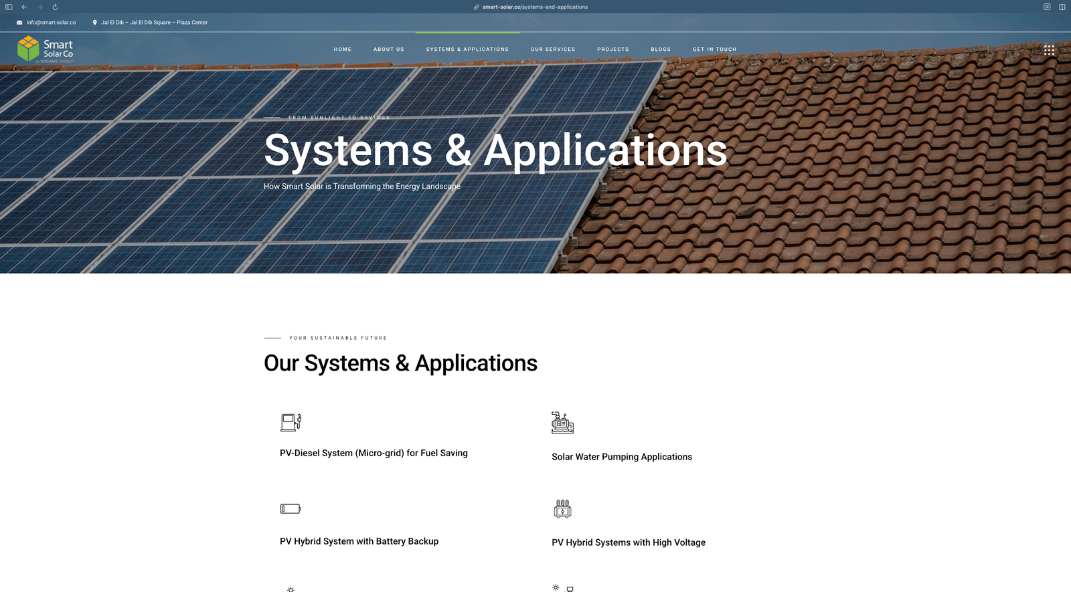This screenshot has width=1071, height=592.
Task: Navigate to Projects page
Action: tap(612, 50)
